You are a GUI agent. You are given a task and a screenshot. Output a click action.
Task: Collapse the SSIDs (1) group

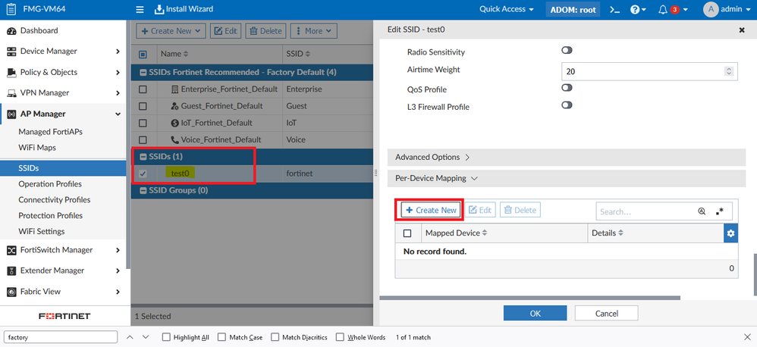[143, 157]
